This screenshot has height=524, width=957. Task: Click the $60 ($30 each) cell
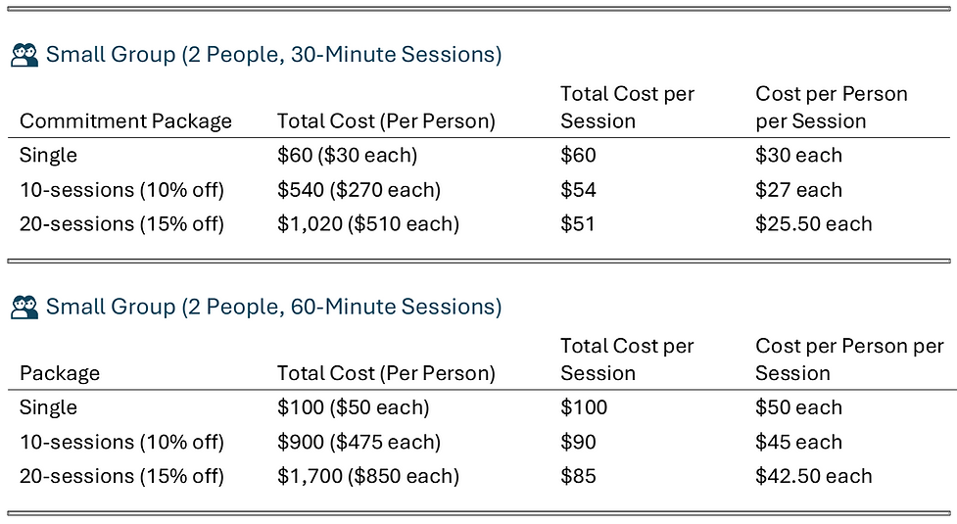[348, 155]
